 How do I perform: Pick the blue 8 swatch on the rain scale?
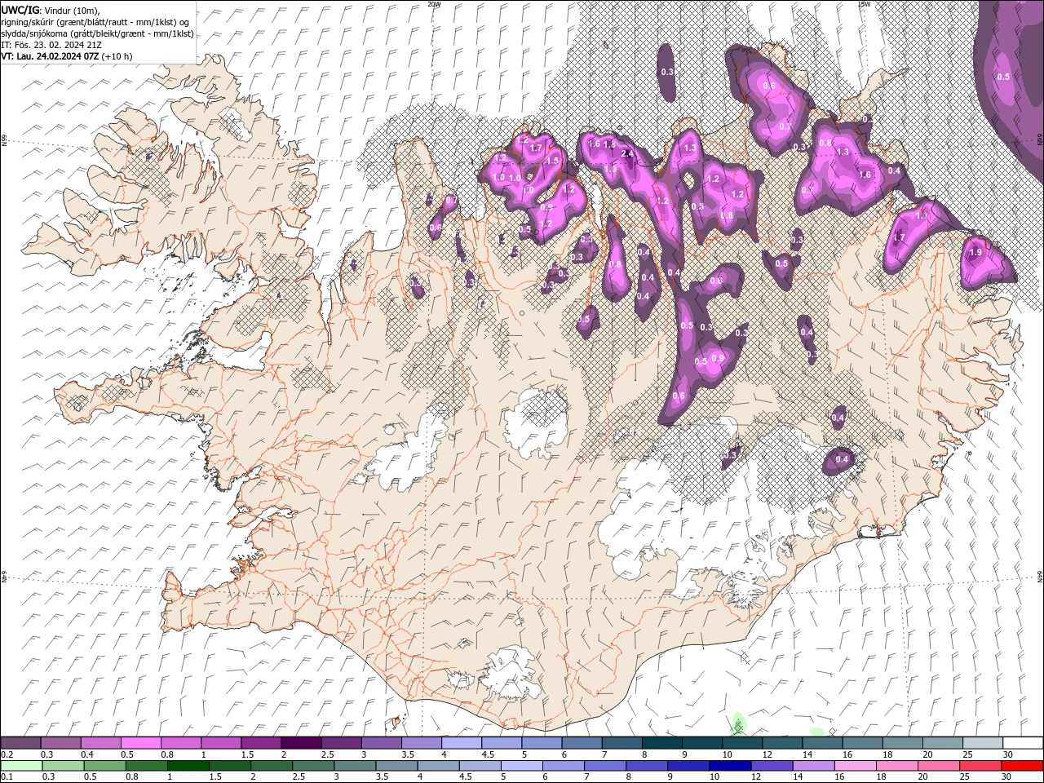coord(646,766)
